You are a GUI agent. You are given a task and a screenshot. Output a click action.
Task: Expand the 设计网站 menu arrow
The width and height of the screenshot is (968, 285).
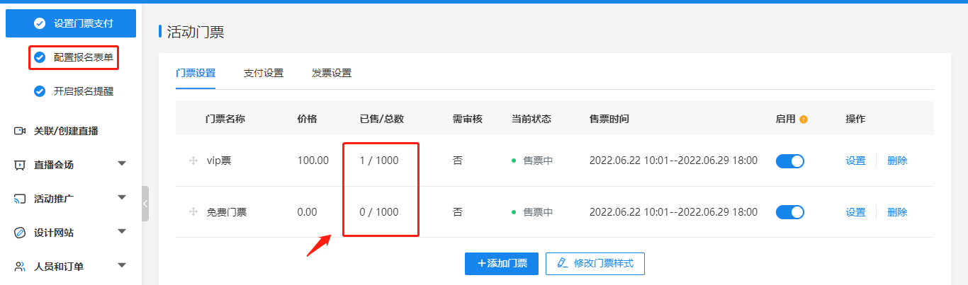[x=122, y=232]
